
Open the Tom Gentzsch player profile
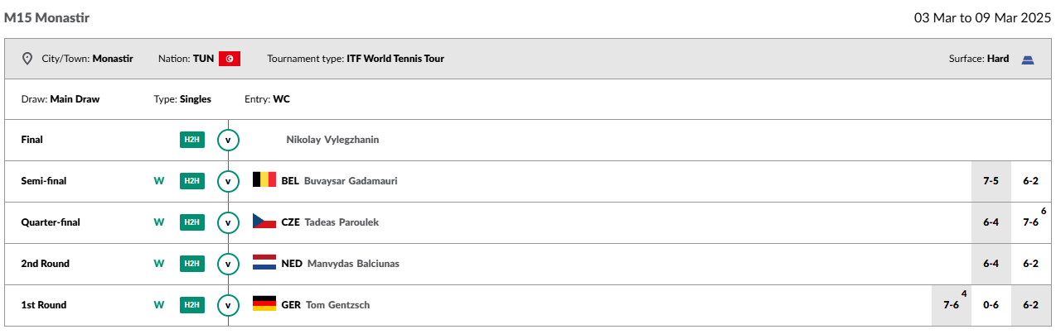337,305
